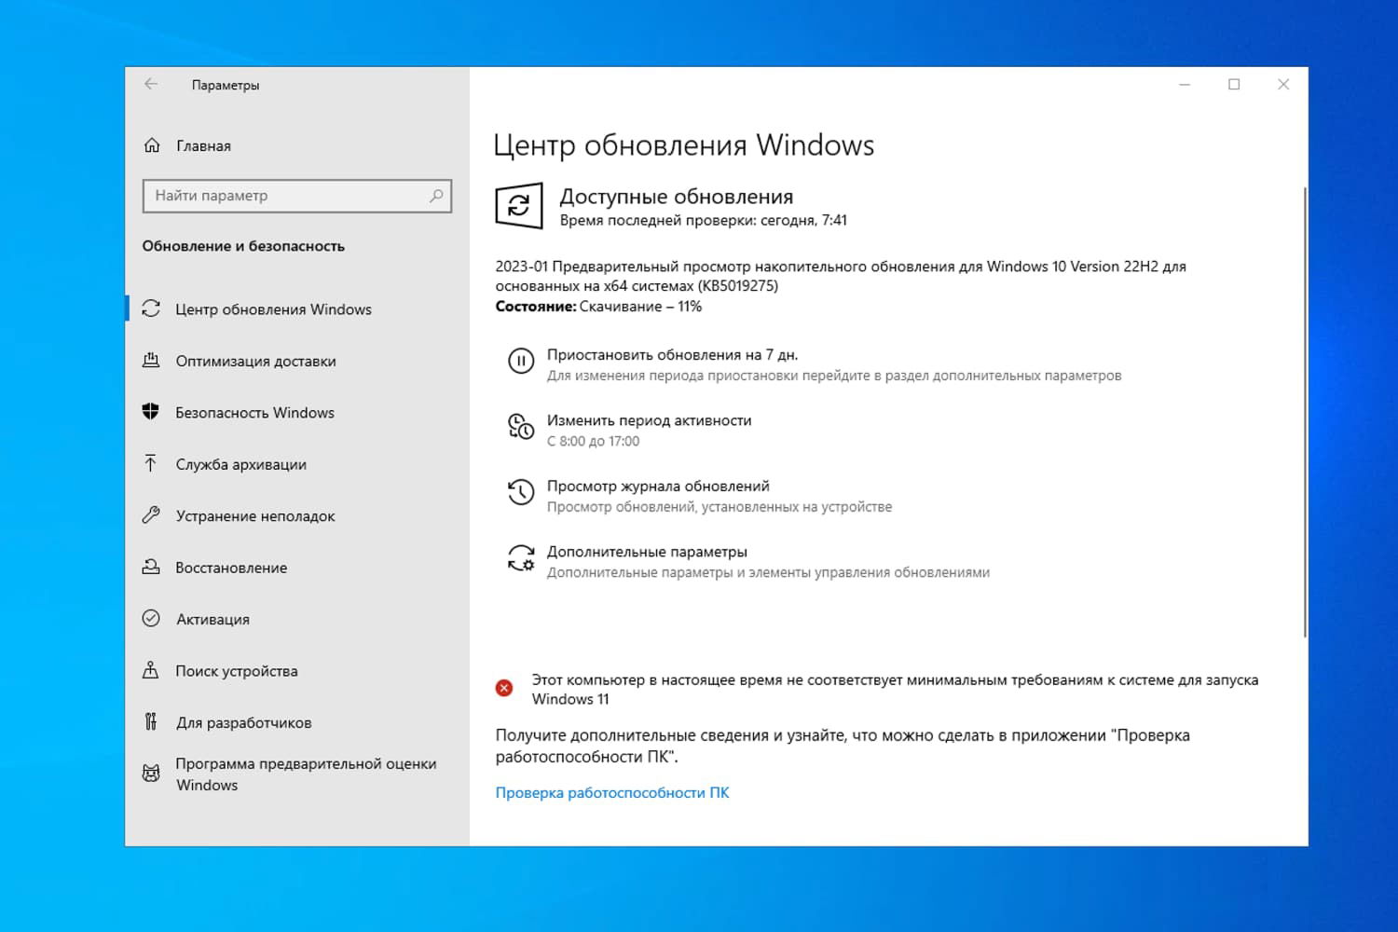The image size is (1398, 932).
Task: Click the vertical scrollbar of the update page
Action: coord(1305,413)
